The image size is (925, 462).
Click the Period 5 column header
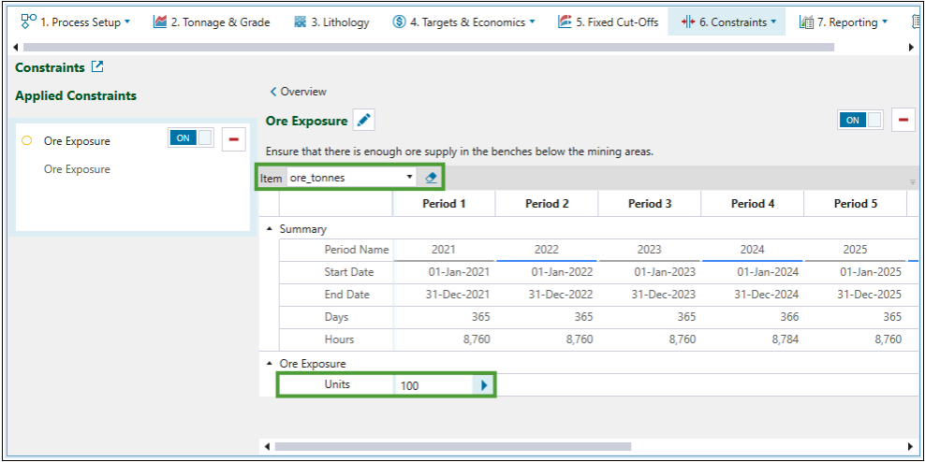(x=856, y=204)
